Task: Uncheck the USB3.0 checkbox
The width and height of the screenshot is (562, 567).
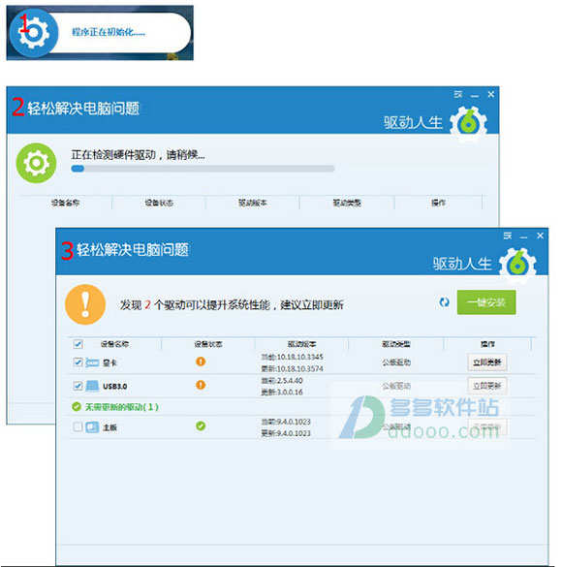Action: coord(78,386)
